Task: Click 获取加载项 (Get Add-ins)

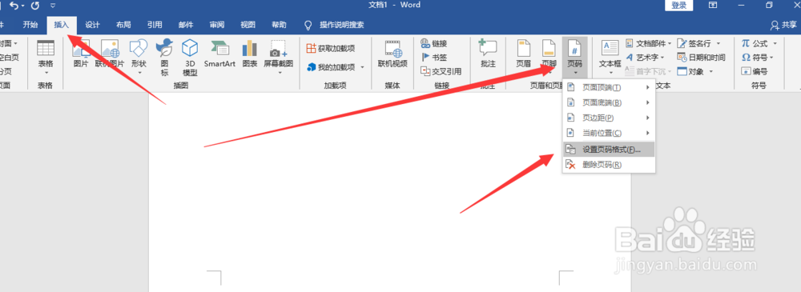Action: [331, 49]
